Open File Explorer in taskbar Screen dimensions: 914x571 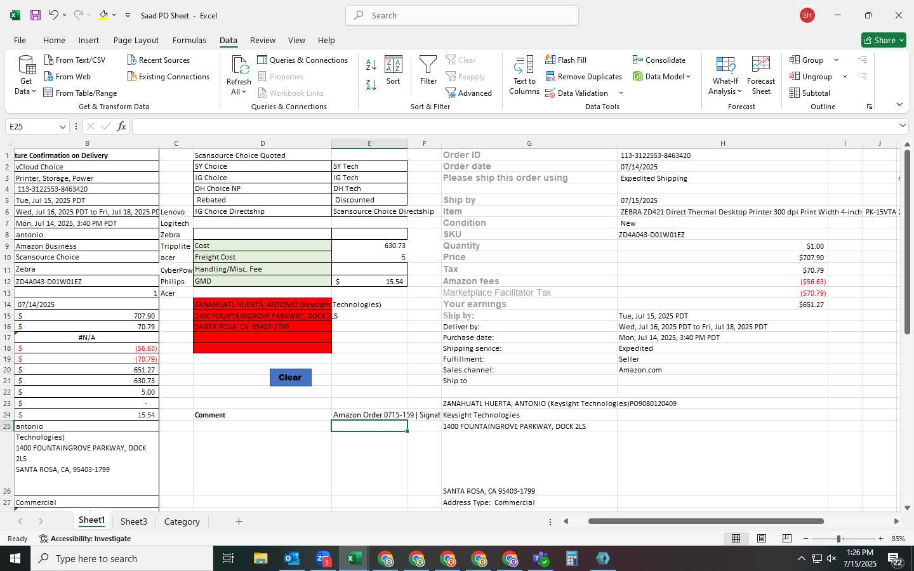tap(260, 558)
